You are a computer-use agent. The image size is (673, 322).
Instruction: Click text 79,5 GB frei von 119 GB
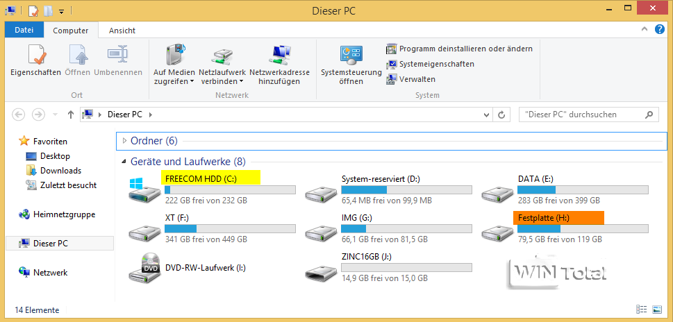560,239
